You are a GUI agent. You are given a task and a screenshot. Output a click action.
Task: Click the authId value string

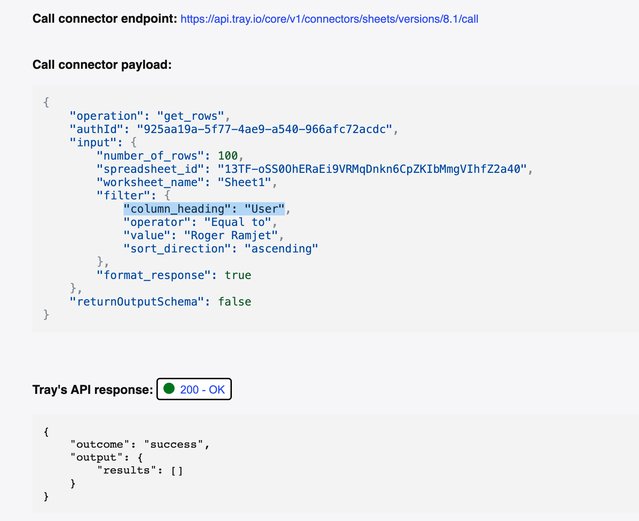click(265, 129)
